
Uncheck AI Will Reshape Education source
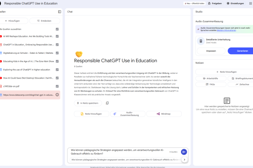[x=57, y=37]
